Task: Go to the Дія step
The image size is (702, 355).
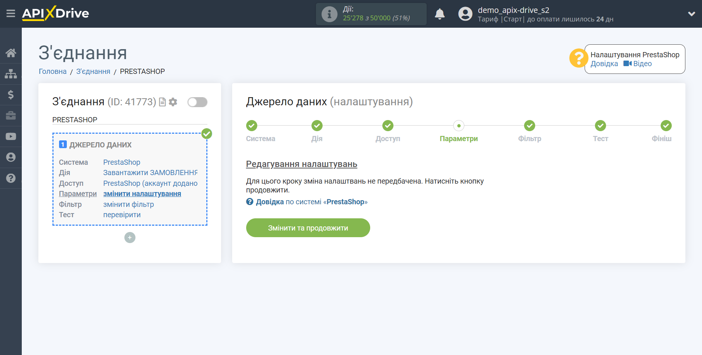Action: click(317, 126)
